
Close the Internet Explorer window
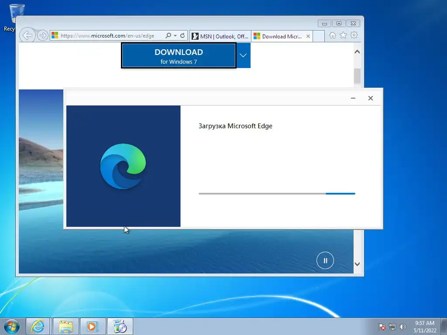click(x=353, y=24)
